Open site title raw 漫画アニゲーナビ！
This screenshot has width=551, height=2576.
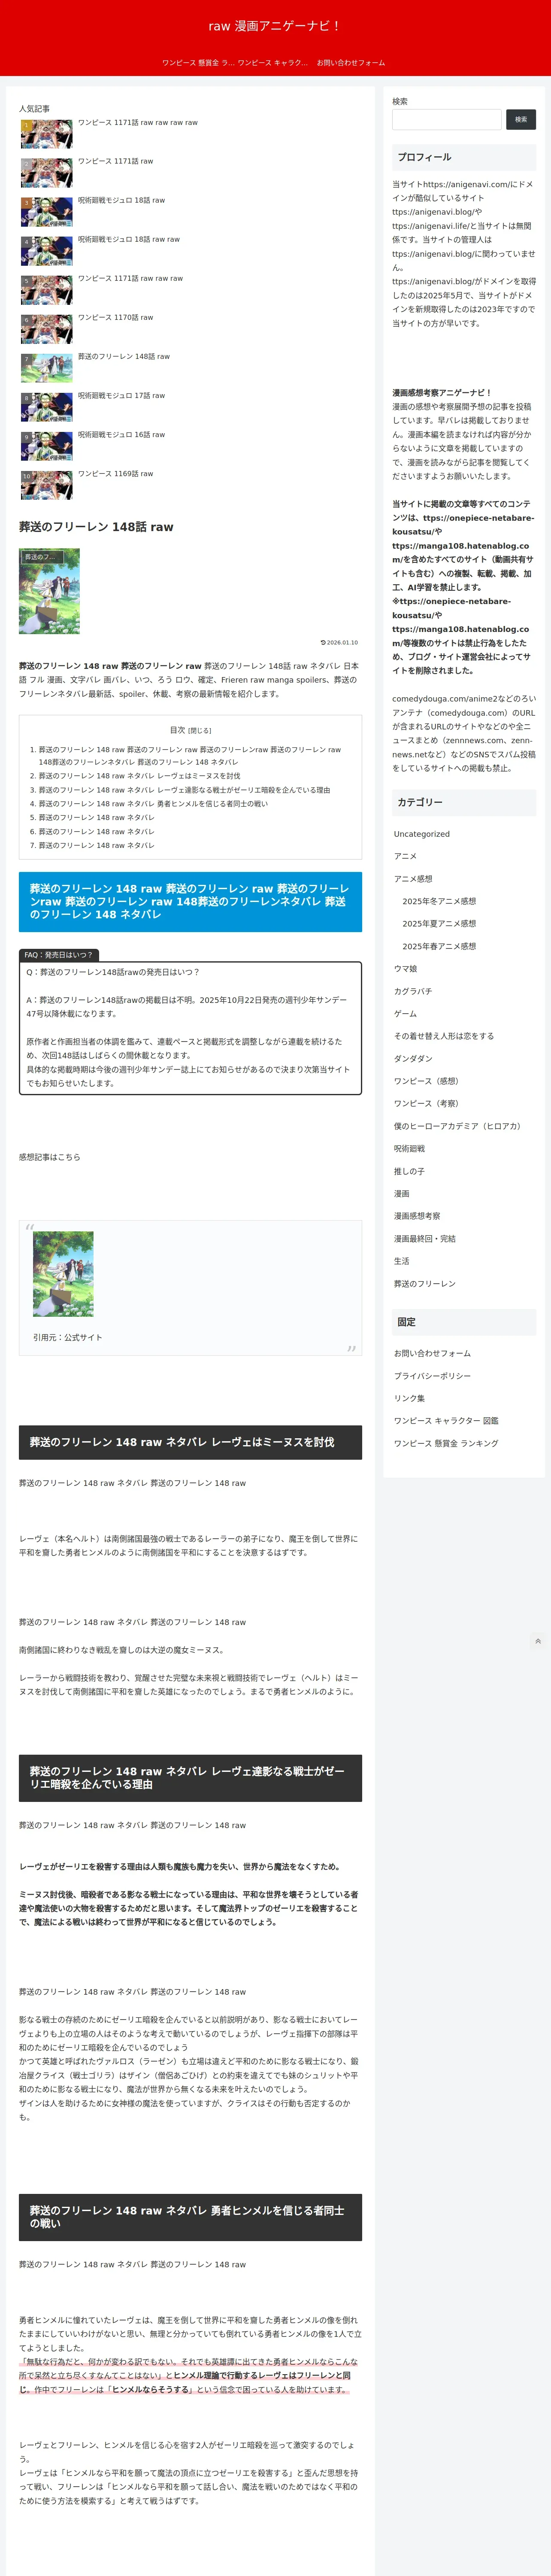275,26
